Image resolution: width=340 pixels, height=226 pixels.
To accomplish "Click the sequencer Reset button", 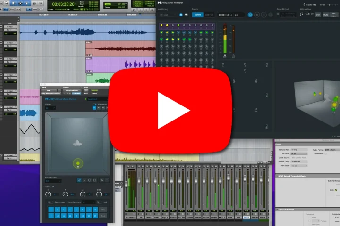I will coord(103,216).
